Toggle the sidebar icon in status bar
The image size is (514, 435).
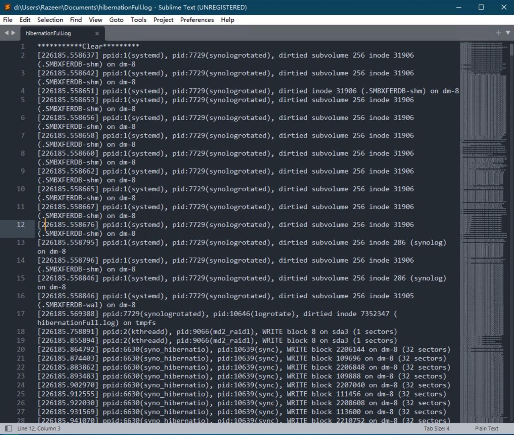pyautogui.click(x=8, y=428)
